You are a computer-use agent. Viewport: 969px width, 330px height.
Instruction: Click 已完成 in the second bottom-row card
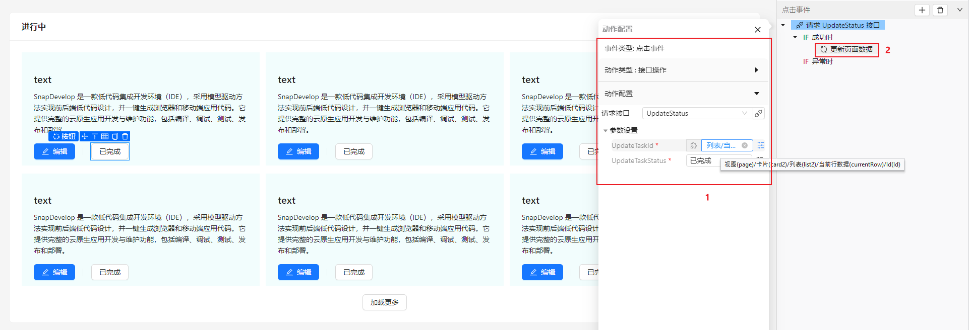click(x=354, y=272)
